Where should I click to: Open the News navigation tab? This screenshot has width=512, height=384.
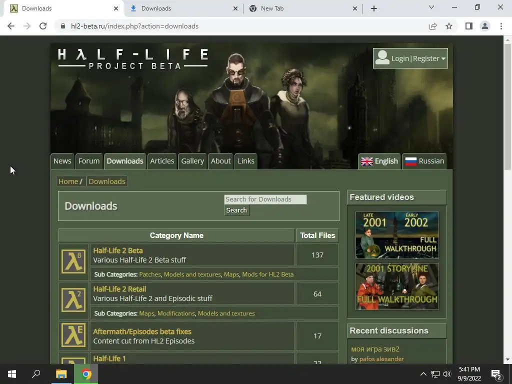[62, 161]
